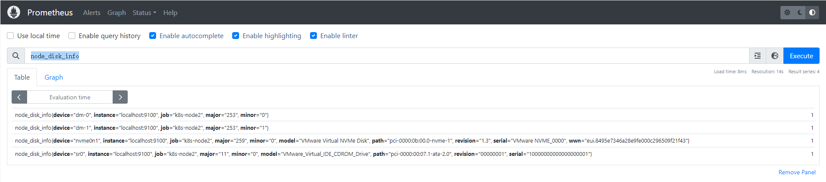Expand the Status dropdown menu

(144, 12)
